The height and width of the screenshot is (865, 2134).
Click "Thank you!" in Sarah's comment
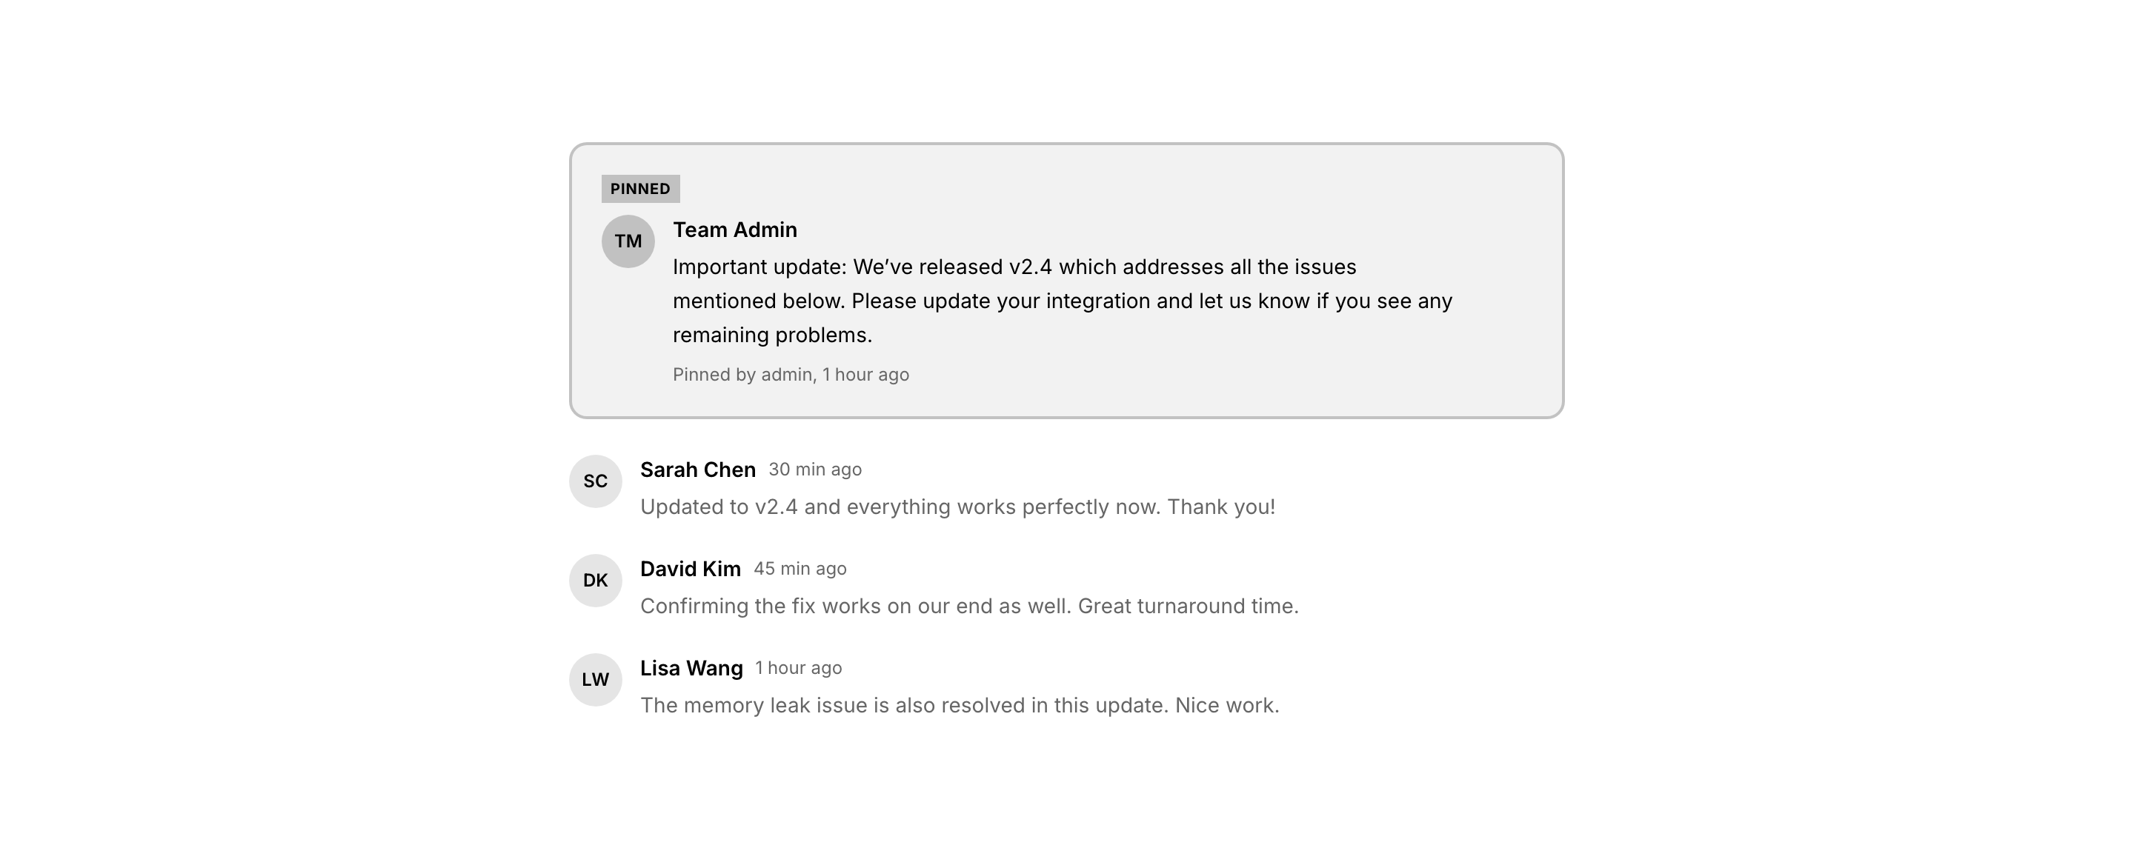(x=1221, y=507)
